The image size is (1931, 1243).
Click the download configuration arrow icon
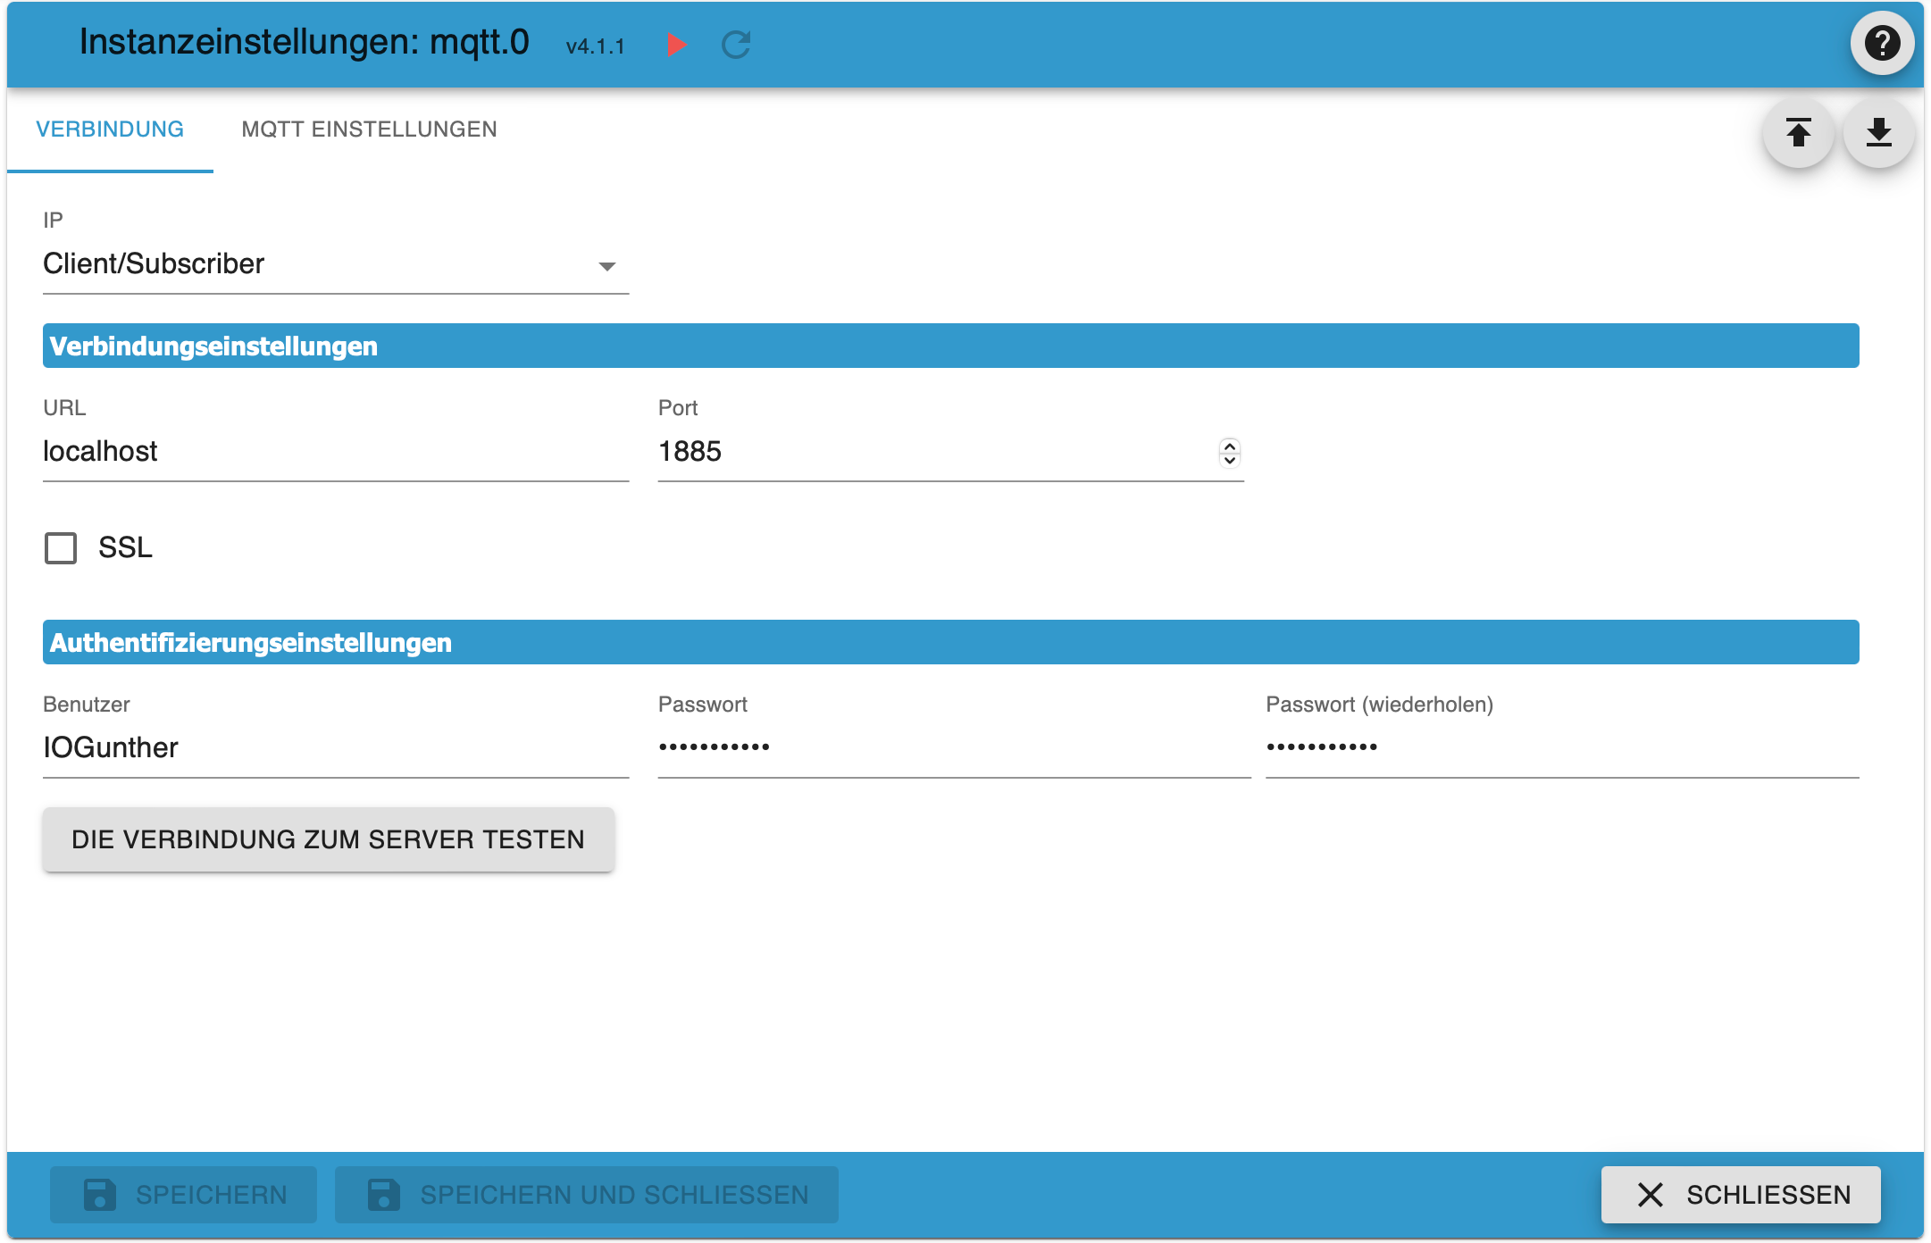pos(1878,133)
